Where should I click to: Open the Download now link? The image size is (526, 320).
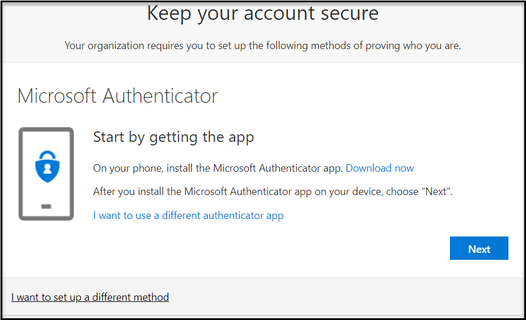[x=380, y=168]
